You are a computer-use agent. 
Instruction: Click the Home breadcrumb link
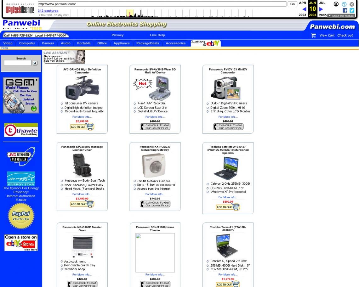pyautogui.click(x=5, y=48)
